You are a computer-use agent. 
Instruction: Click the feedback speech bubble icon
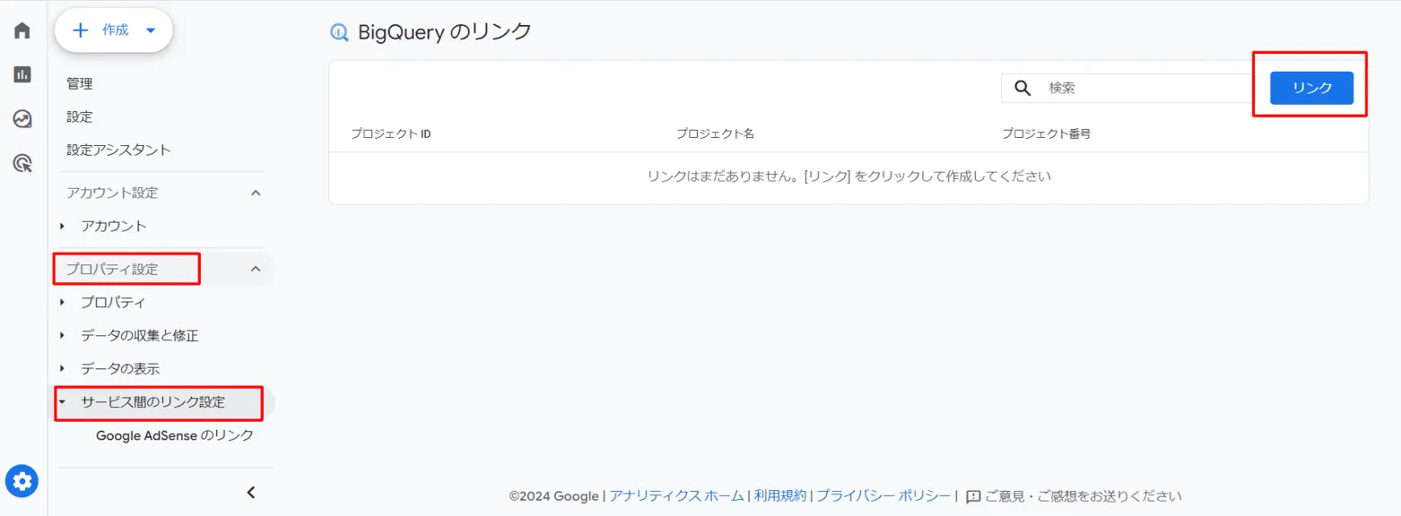[973, 496]
